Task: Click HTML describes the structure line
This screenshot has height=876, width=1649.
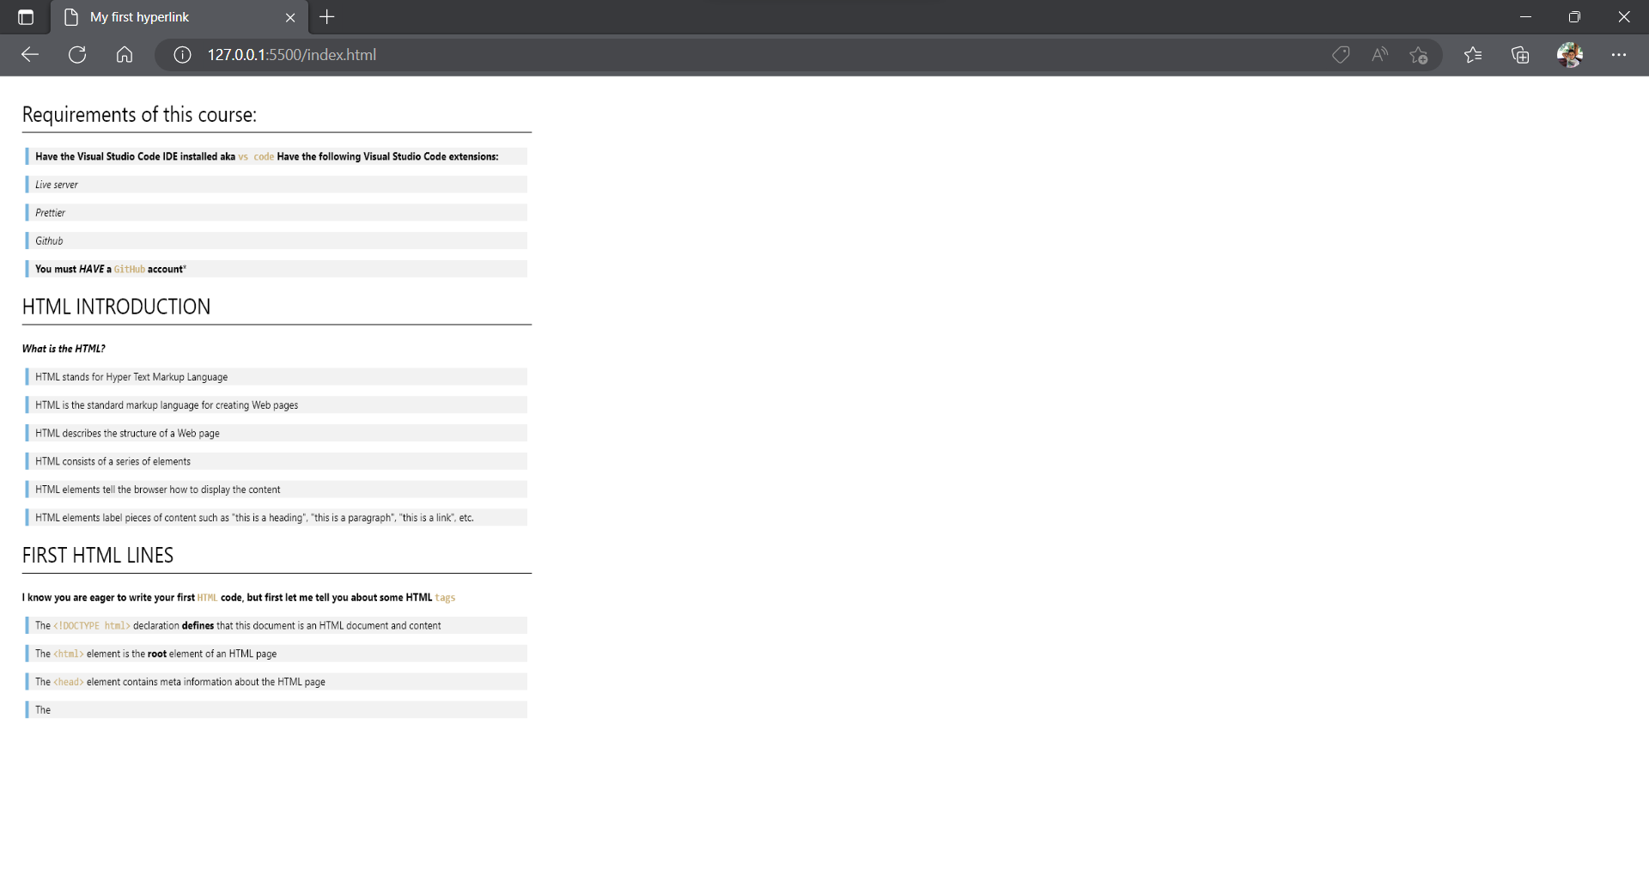Action: point(276,434)
